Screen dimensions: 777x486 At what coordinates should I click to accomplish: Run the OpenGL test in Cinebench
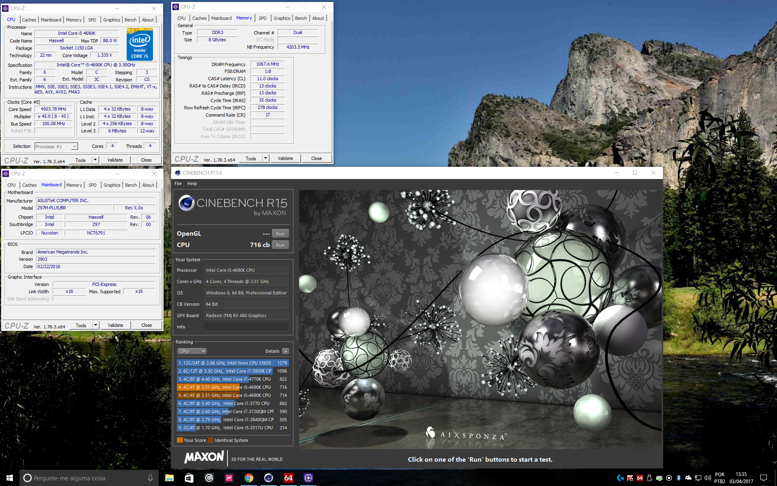(x=280, y=234)
